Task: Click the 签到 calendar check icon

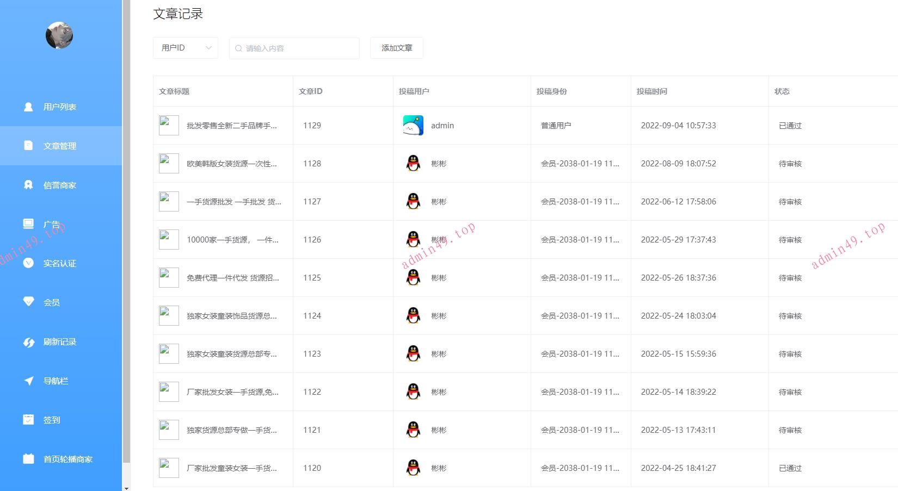Action: tap(28, 419)
